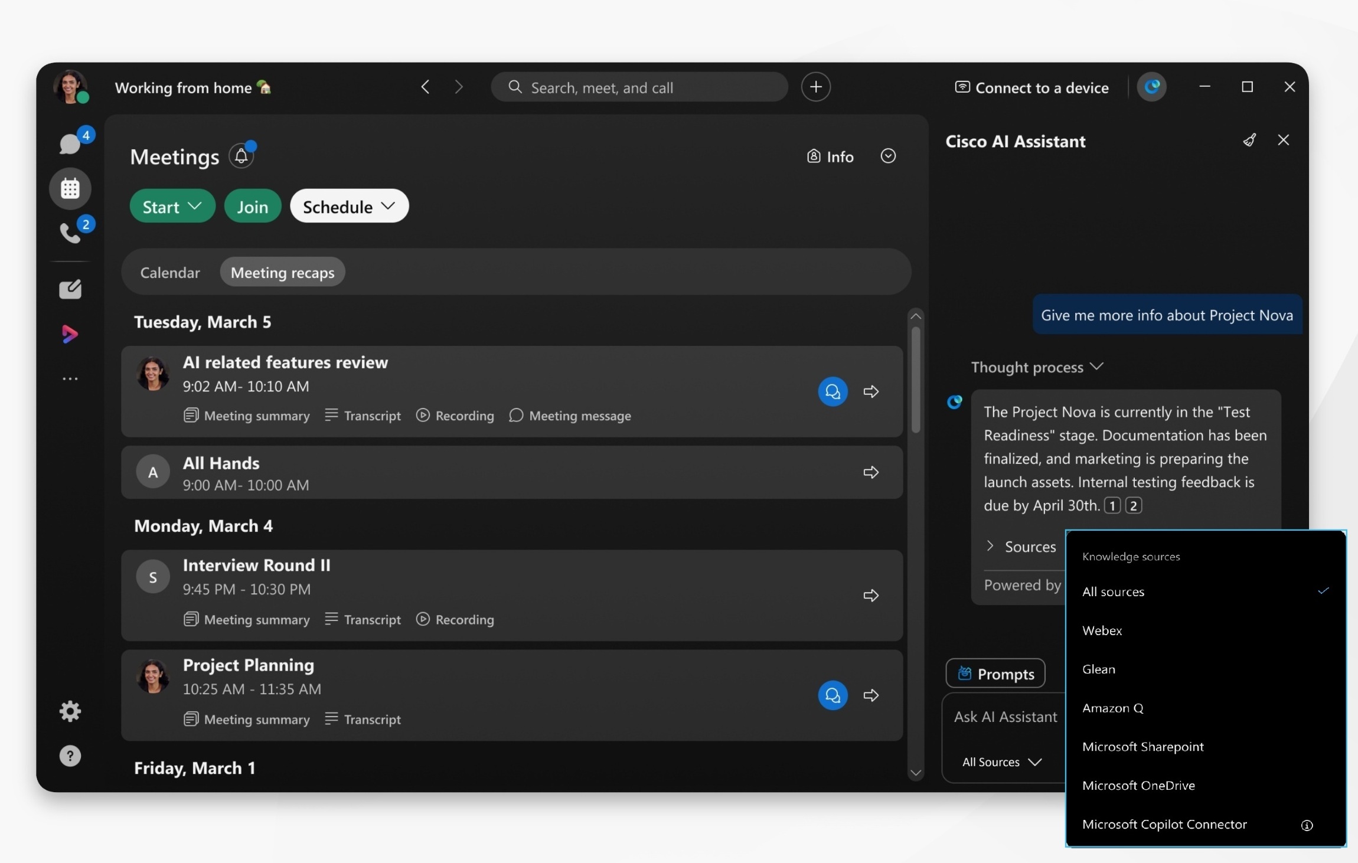This screenshot has height=863, width=1358.
Task: Click share arrow for Interview Round II
Action: pyautogui.click(x=871, y=595)
